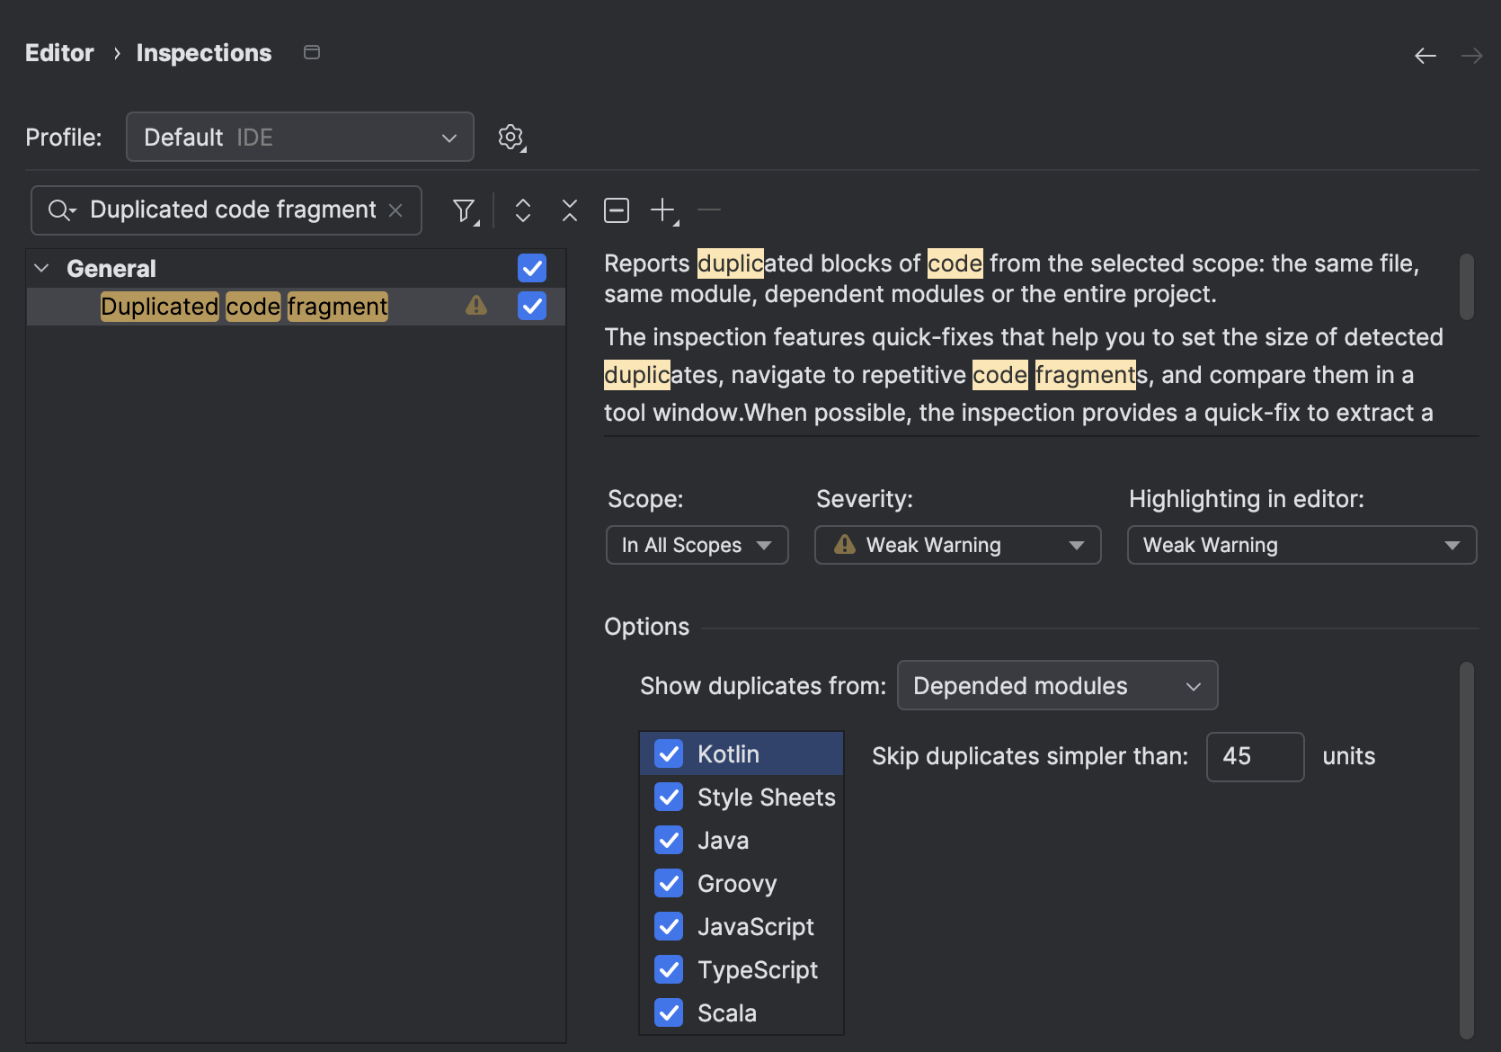Collapse all inspection tree nodes
1501x1052 pixels.
569,210
